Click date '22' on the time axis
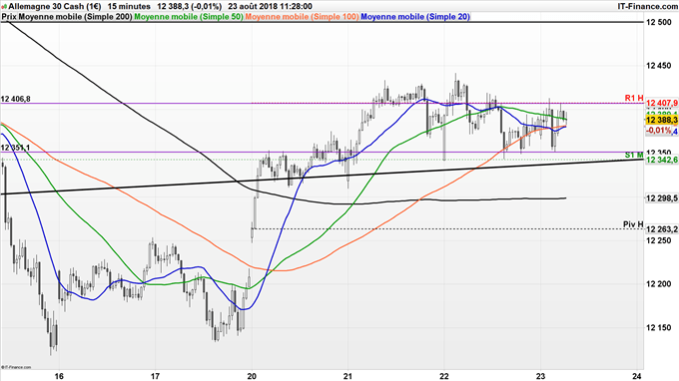Image resolution: width=679 pixels, height=381 pixels. pyautogui.click(x=444, y=376)
